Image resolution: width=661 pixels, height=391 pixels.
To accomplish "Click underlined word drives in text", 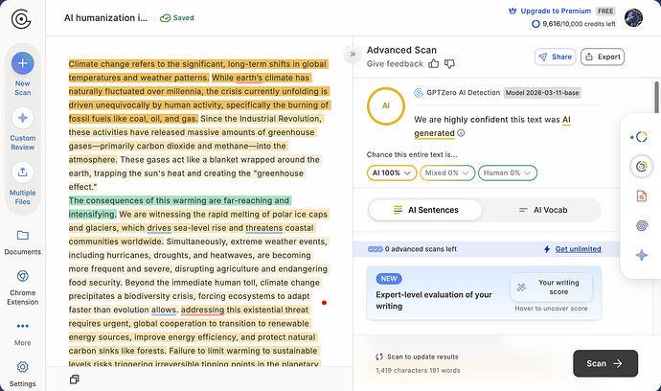I will tap(159, 228).
